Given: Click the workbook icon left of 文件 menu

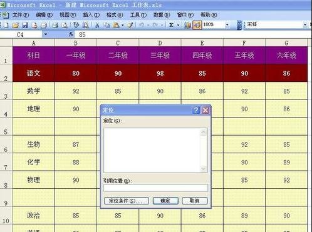Looking at the screenshot, I should 4,15.
